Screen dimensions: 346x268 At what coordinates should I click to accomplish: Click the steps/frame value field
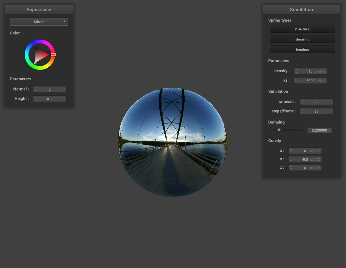click(x=317, y=111)
